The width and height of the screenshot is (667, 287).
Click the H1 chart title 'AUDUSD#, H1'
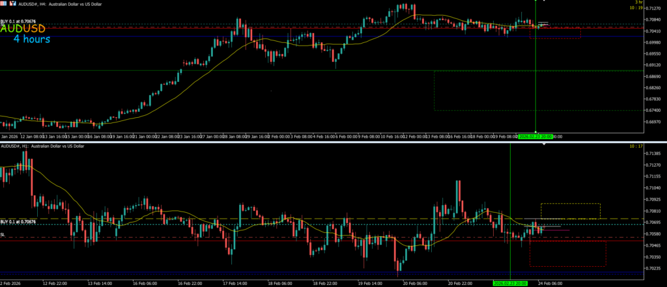pyautogui.click(x=14, y=146)
